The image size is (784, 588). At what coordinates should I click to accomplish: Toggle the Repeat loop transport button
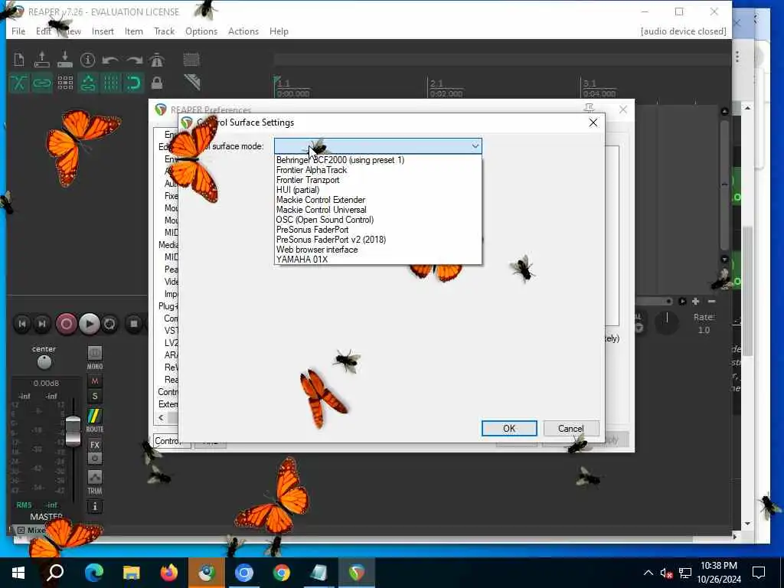pos(109,324)
